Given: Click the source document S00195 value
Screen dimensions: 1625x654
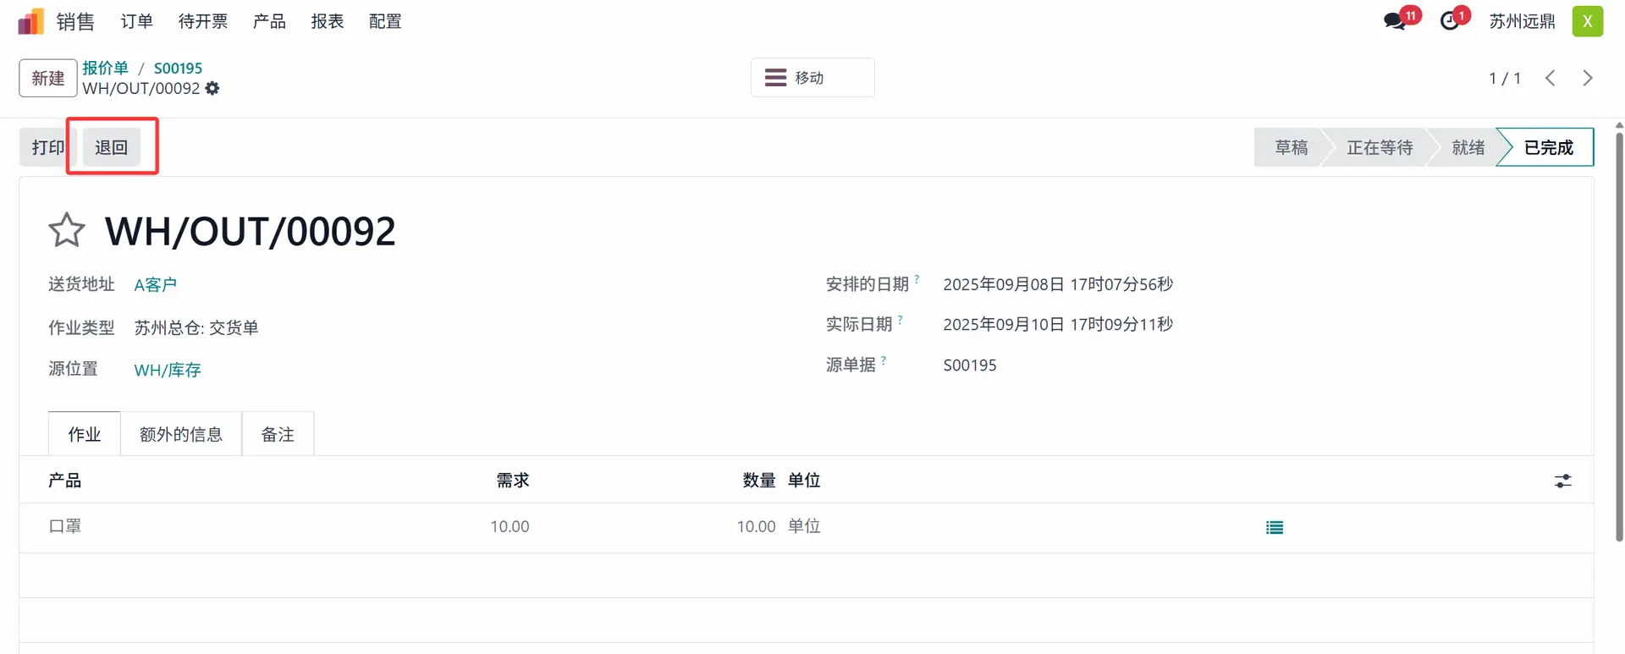Looking at the screenshot, I should 970,365.
